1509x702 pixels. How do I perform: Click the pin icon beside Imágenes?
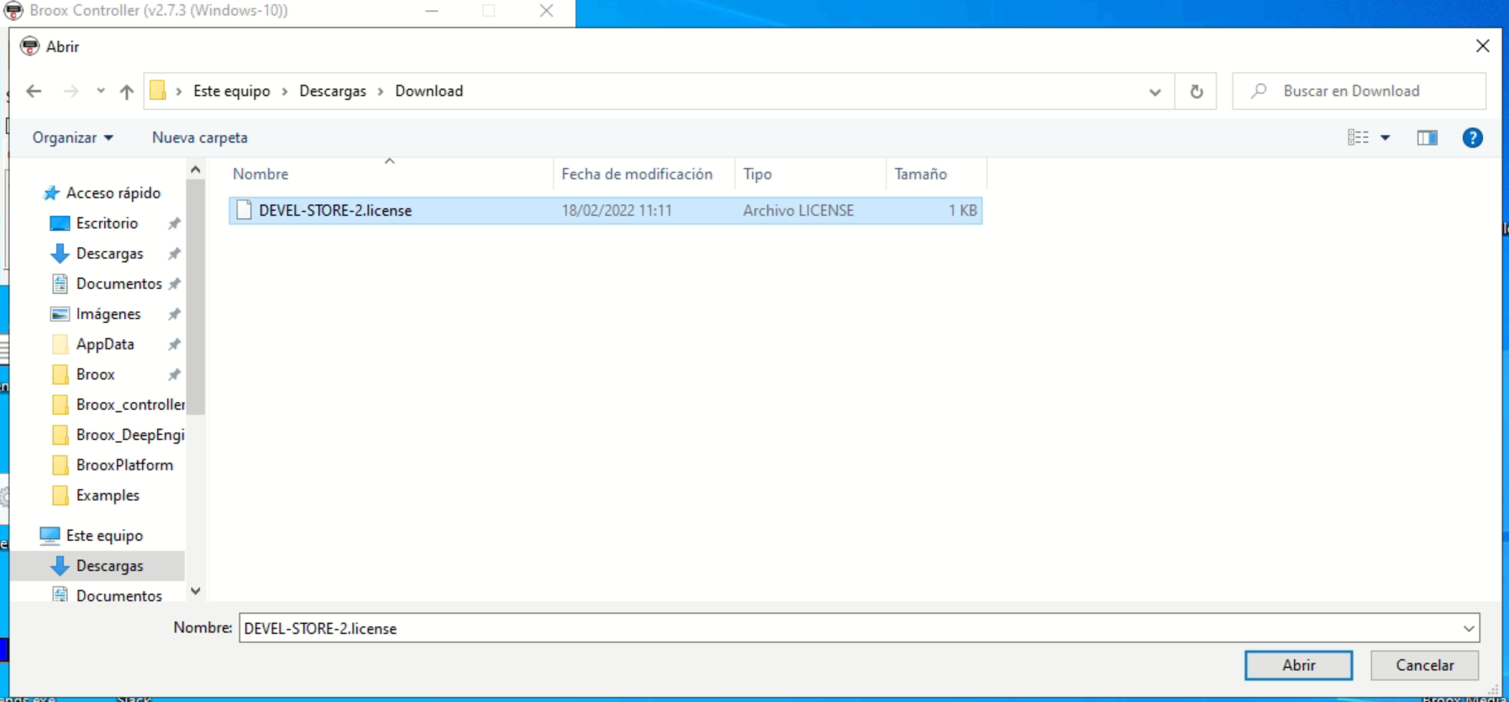click(174, 314)
